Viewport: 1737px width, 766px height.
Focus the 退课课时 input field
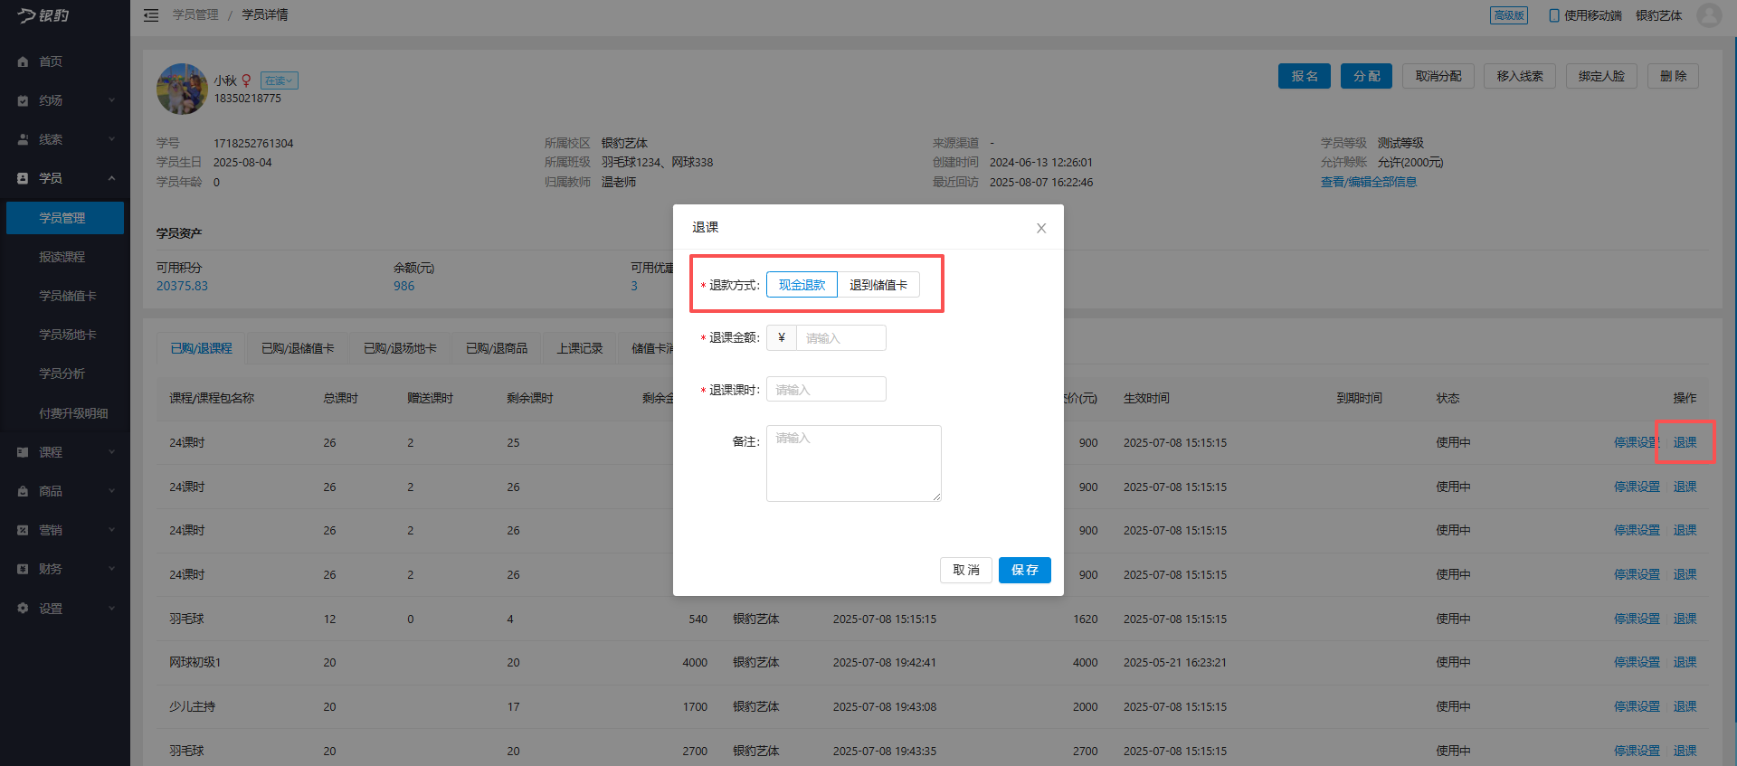[826, 390]
